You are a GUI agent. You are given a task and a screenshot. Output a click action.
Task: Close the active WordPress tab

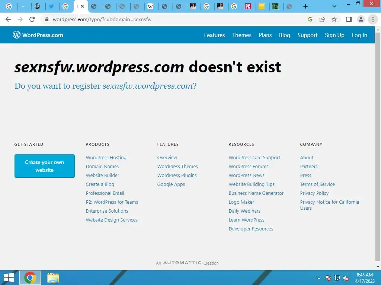[82, 6]
